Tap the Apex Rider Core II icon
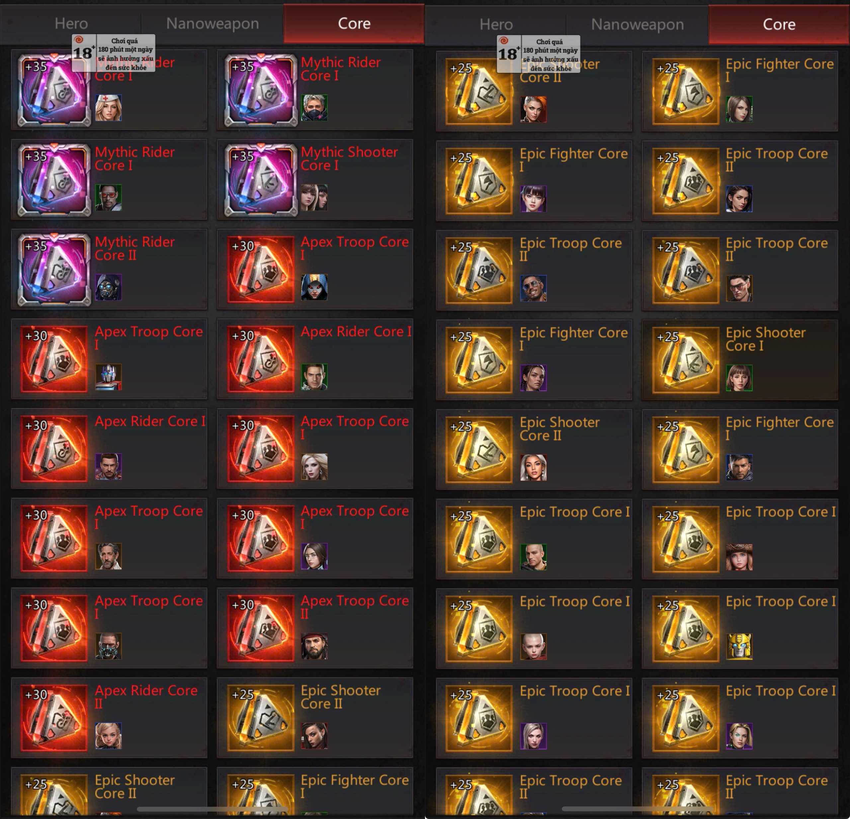The height and width of the screenshot is (819, 850). pyautogui.click(x=54, y=718)
